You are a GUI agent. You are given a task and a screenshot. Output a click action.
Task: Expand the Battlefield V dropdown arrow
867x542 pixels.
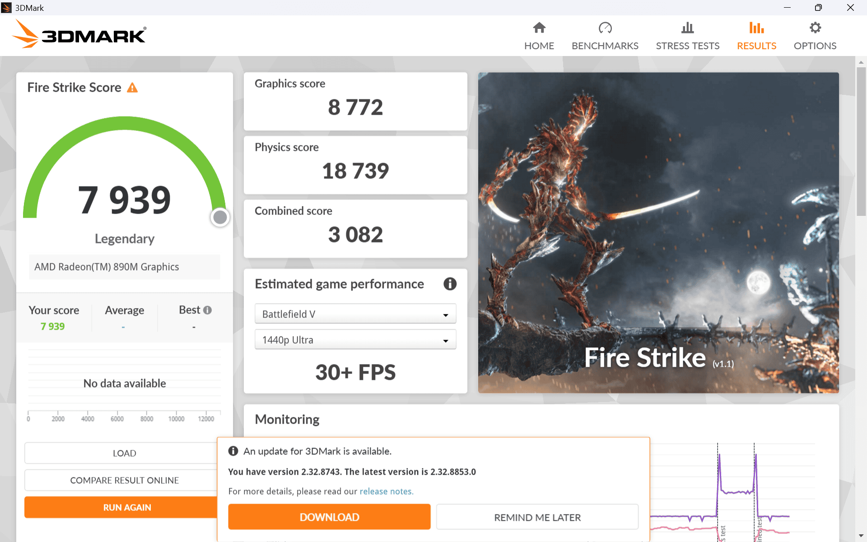point(445,314)
